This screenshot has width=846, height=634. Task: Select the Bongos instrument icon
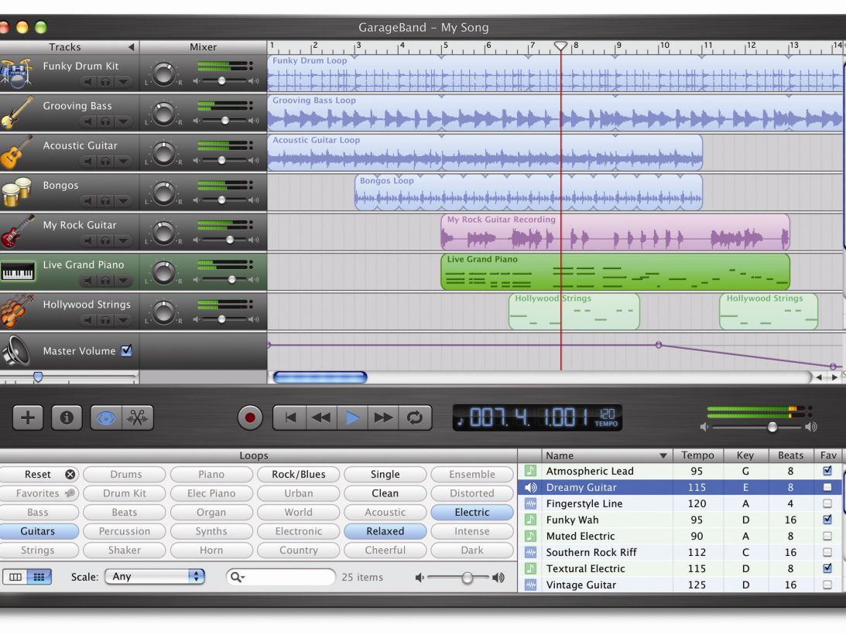point(16,193)
